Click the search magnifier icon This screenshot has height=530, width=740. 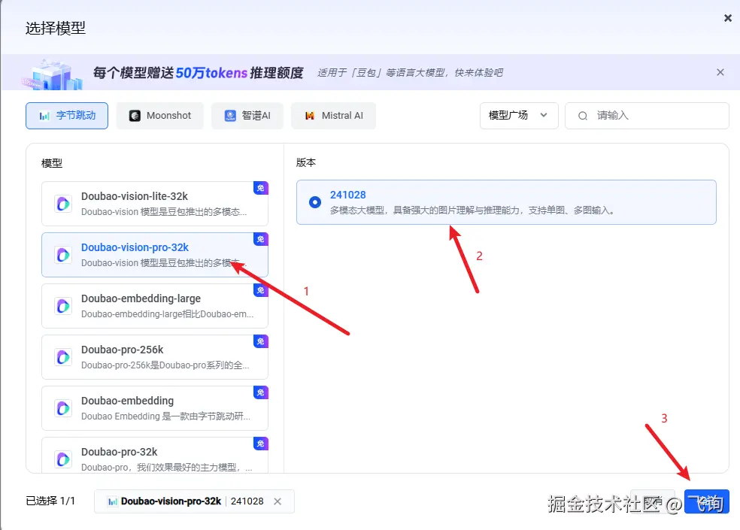click(x=583, y=116)
